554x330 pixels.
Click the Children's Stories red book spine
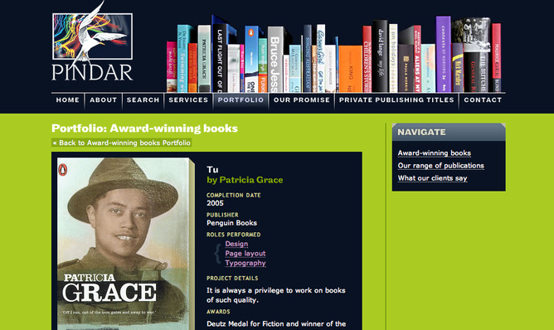(367, 60)
